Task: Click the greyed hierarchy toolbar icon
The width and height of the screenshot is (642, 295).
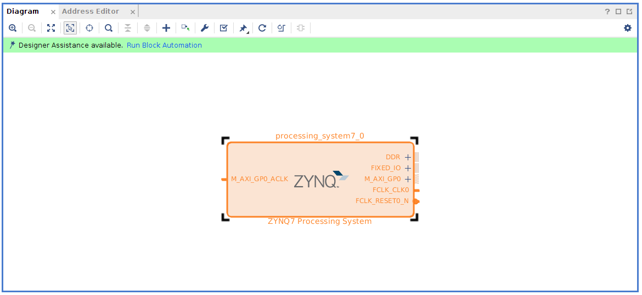Action: tap(301, 28)
